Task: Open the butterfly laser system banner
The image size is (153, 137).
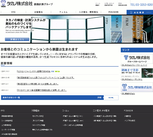Action: point(137,73)
